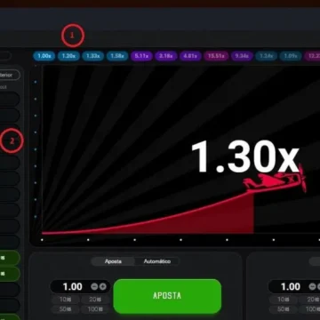Choose the 20 quick-bet amount in first panel
The image size is (320, 320).
(95, 300)
